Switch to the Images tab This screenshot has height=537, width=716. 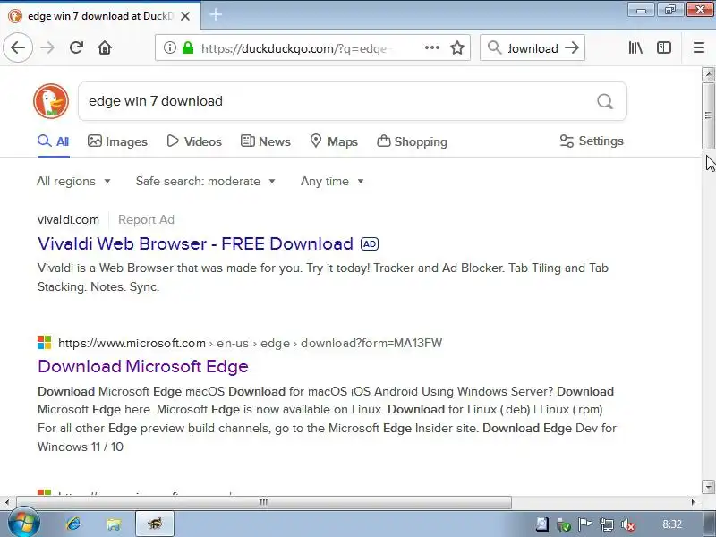117,141
